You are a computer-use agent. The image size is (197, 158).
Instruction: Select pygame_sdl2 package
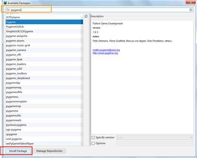(44, 69)
